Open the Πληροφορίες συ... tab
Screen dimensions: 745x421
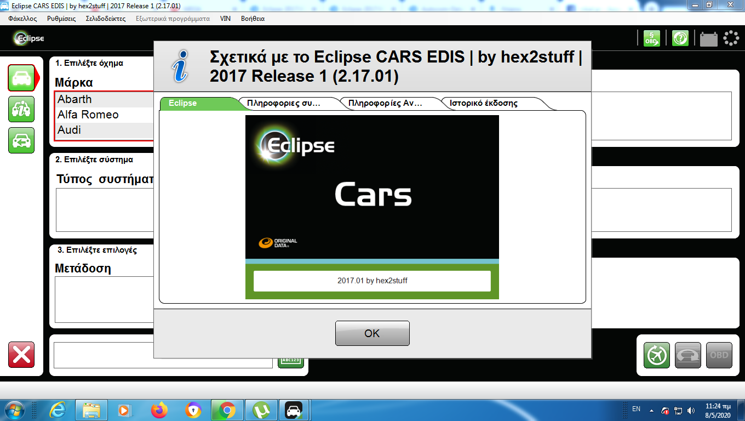pos(285,103)
